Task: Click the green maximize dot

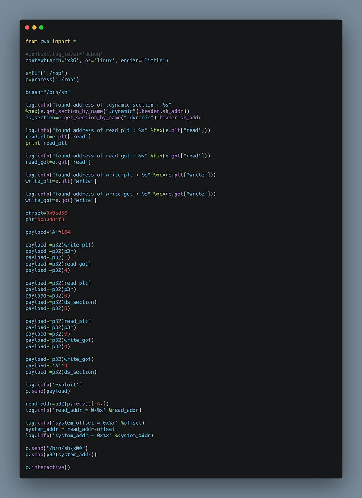Action: click(x=41, y=28)
